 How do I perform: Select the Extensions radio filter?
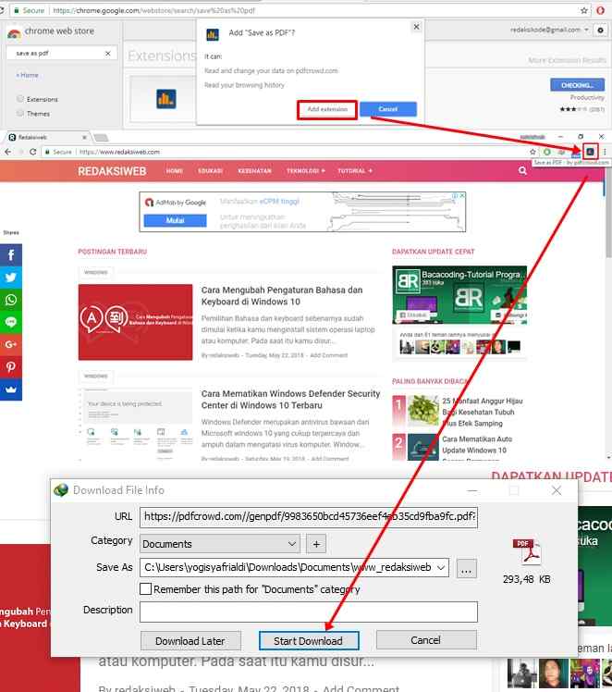pyautogui.click(x=20, y=99)
